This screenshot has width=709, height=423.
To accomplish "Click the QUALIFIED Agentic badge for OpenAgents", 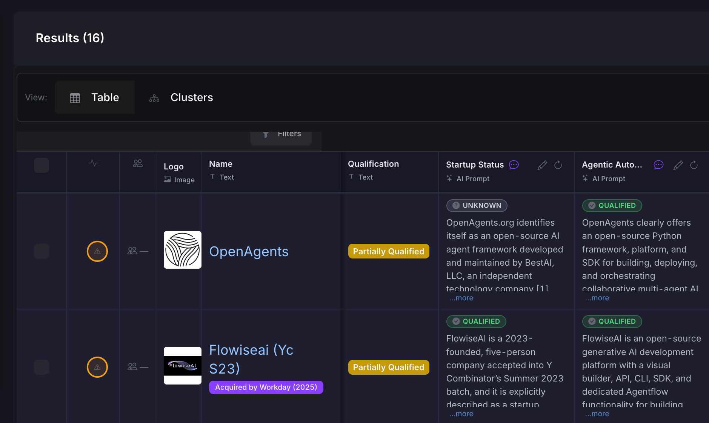I will click(x=612, y=206).
